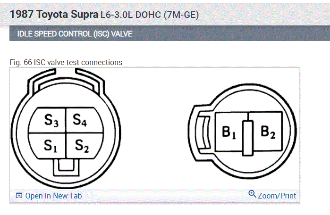Click the Idle Speed Control (ISC) Valve header
The height and width of the screenshot is (215, 330).
point(75,34)
